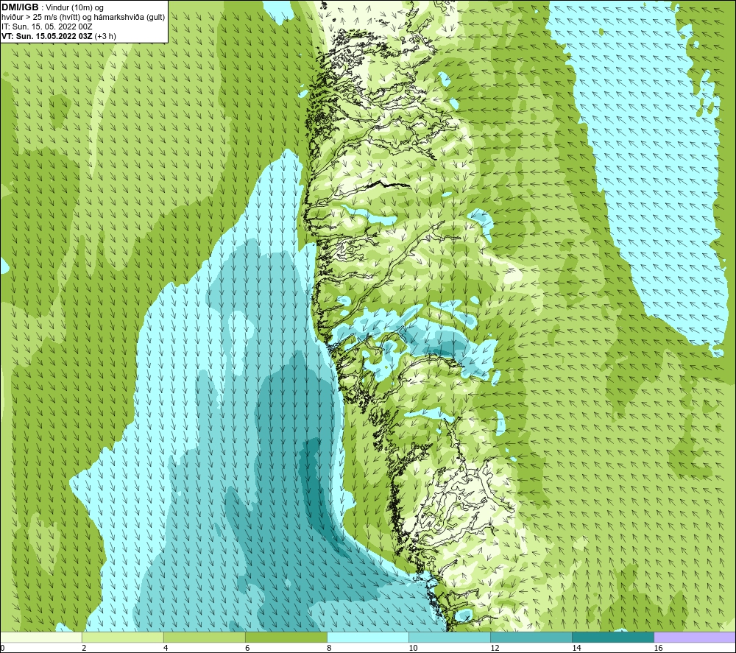Click the legend scale value '6'
This screenshot has width=736, height=653.
[247, 649]
